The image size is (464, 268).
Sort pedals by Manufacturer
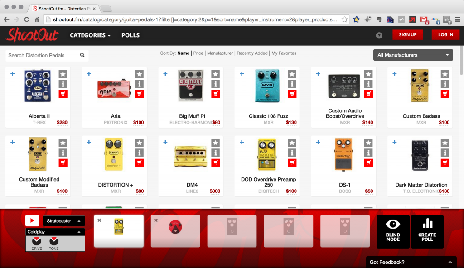click(x=220, y=53)
